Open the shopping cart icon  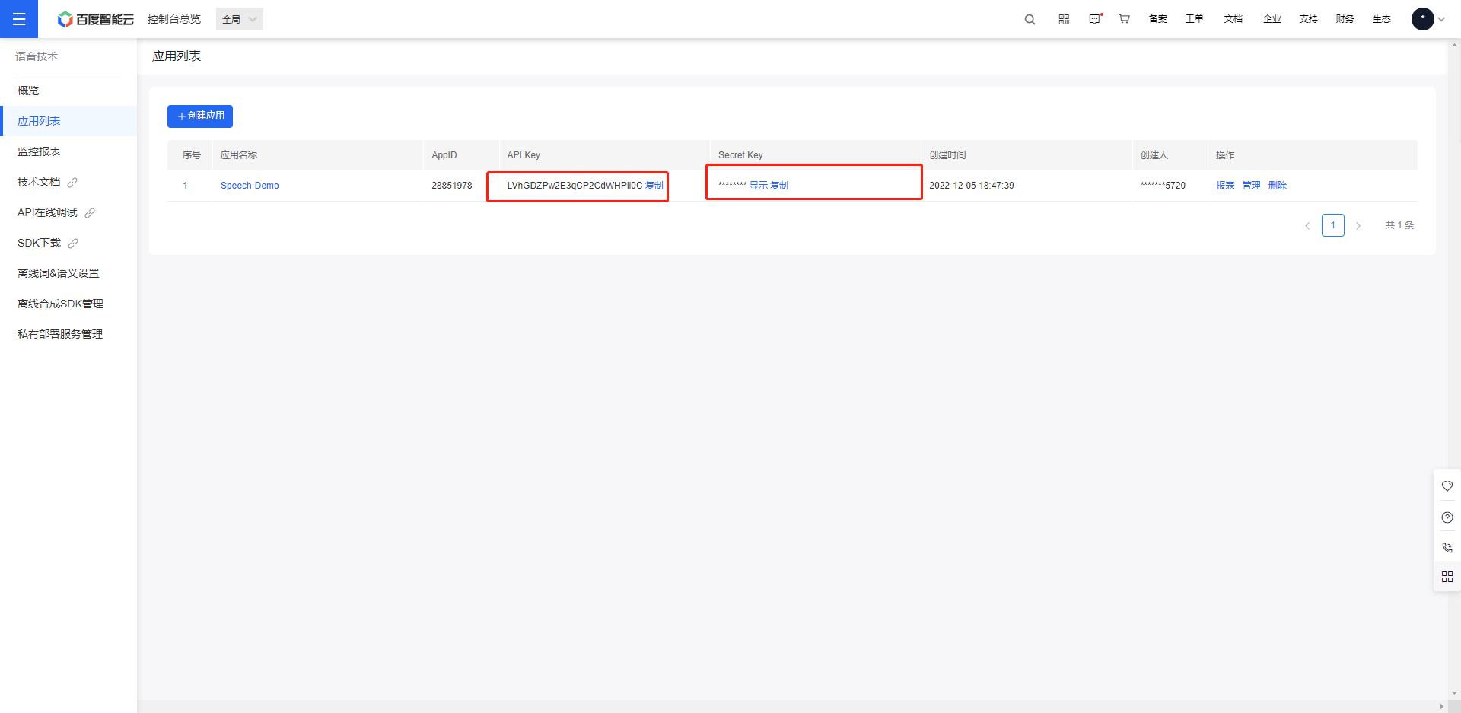(x=1124, y=19)
